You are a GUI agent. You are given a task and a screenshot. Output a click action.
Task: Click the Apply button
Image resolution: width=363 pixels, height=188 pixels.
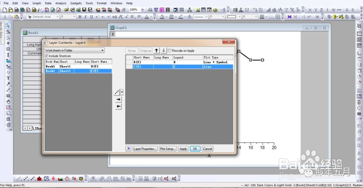pyautogui.click(x=183, y=149)
